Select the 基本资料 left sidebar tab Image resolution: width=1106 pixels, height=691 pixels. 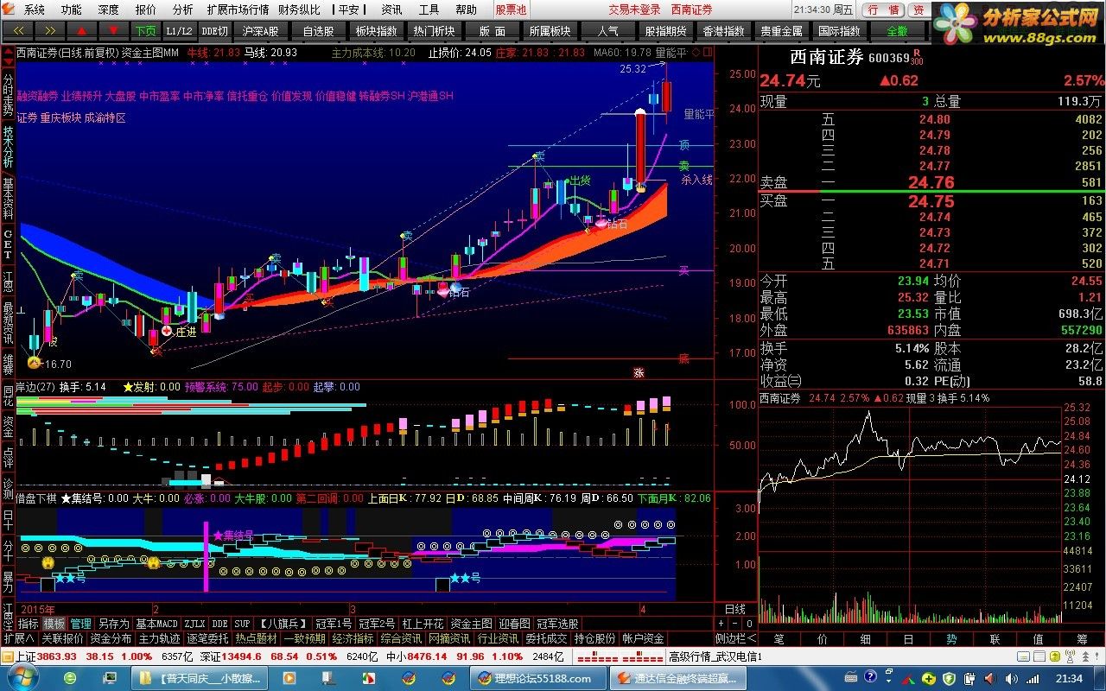[x=8, y=198]
